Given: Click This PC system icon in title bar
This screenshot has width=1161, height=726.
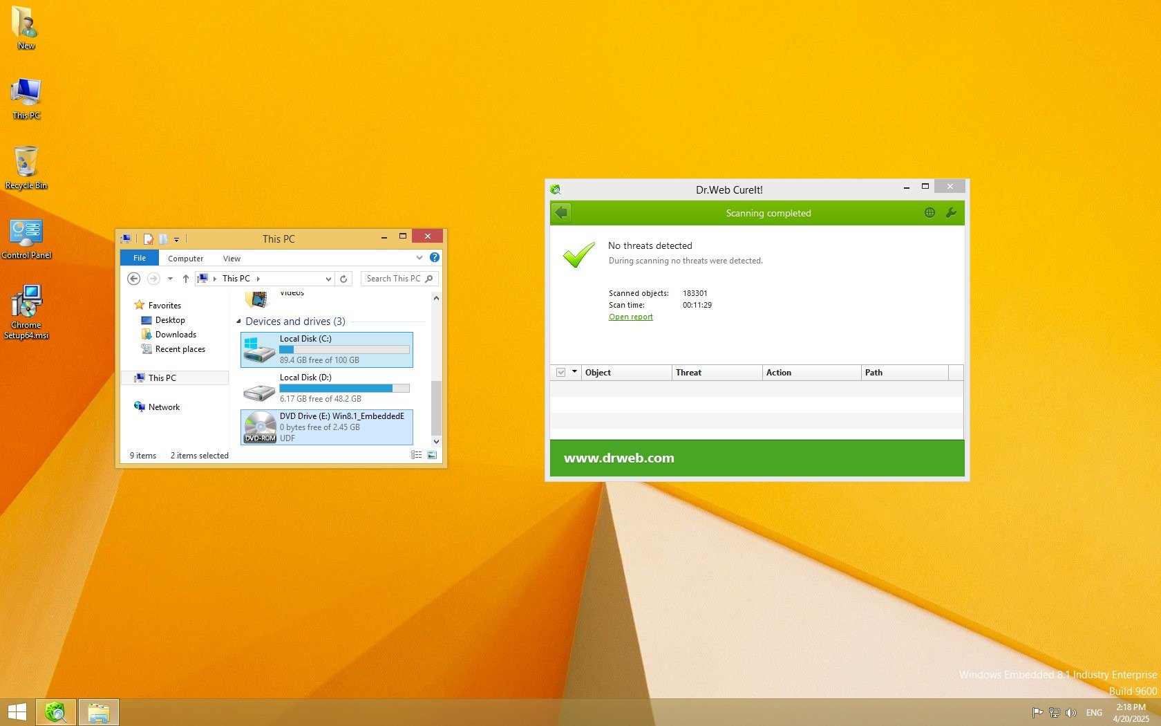Looking at the screenshot, I should point(126,239).
